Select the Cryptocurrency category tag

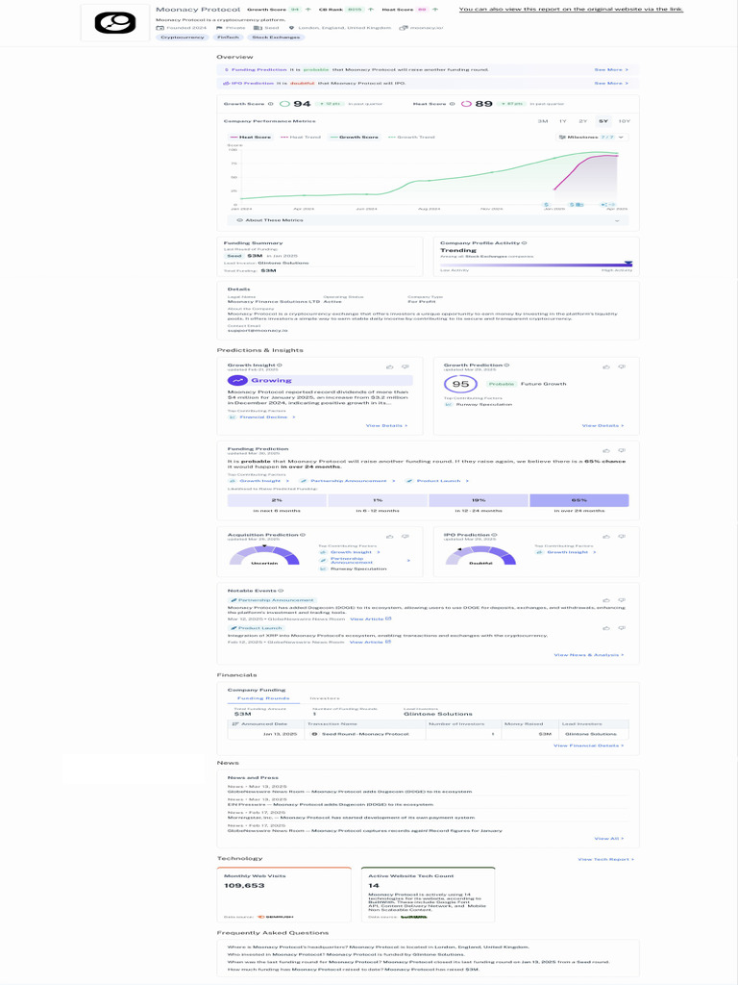183,38
